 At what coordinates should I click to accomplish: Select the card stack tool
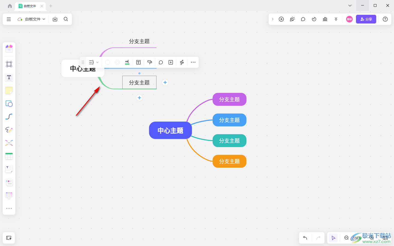click(x=9, y=182)
